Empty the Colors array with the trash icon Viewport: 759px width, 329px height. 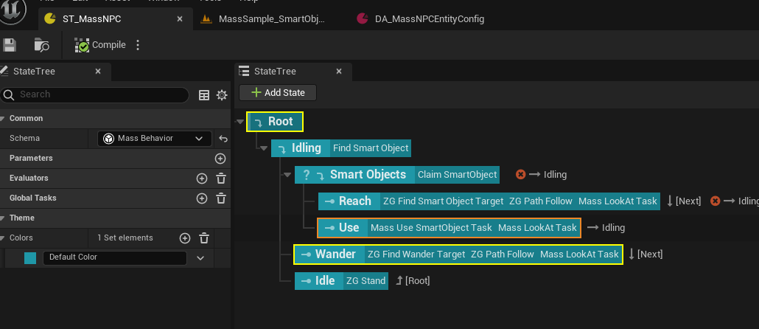pyautogui.click(x=204, y=238)
